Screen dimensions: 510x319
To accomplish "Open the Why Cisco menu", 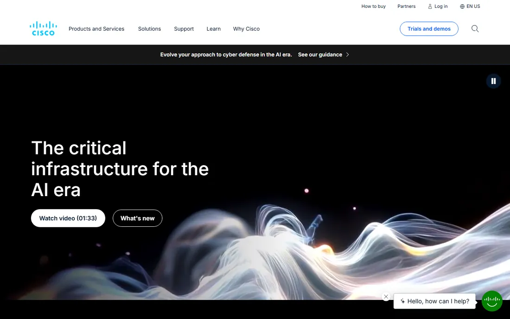I will pos(246,29).
